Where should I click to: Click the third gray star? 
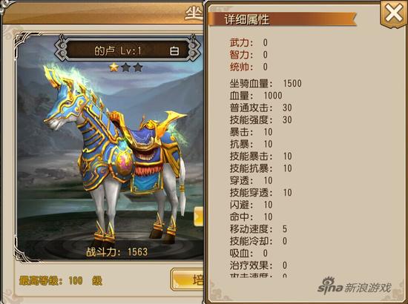click(x=138, y=67)
